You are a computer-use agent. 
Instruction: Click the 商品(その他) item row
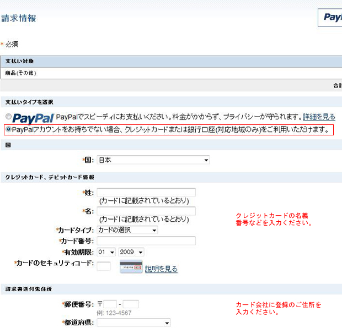pos(171,73)
